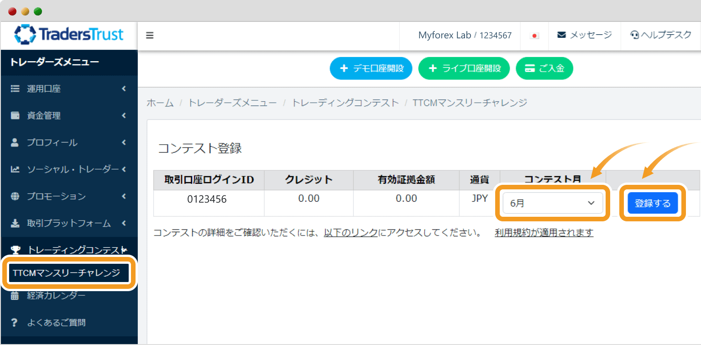Click the green macOS fullscreen button
This screenshot has width=701, height=345.
[38, 11]
